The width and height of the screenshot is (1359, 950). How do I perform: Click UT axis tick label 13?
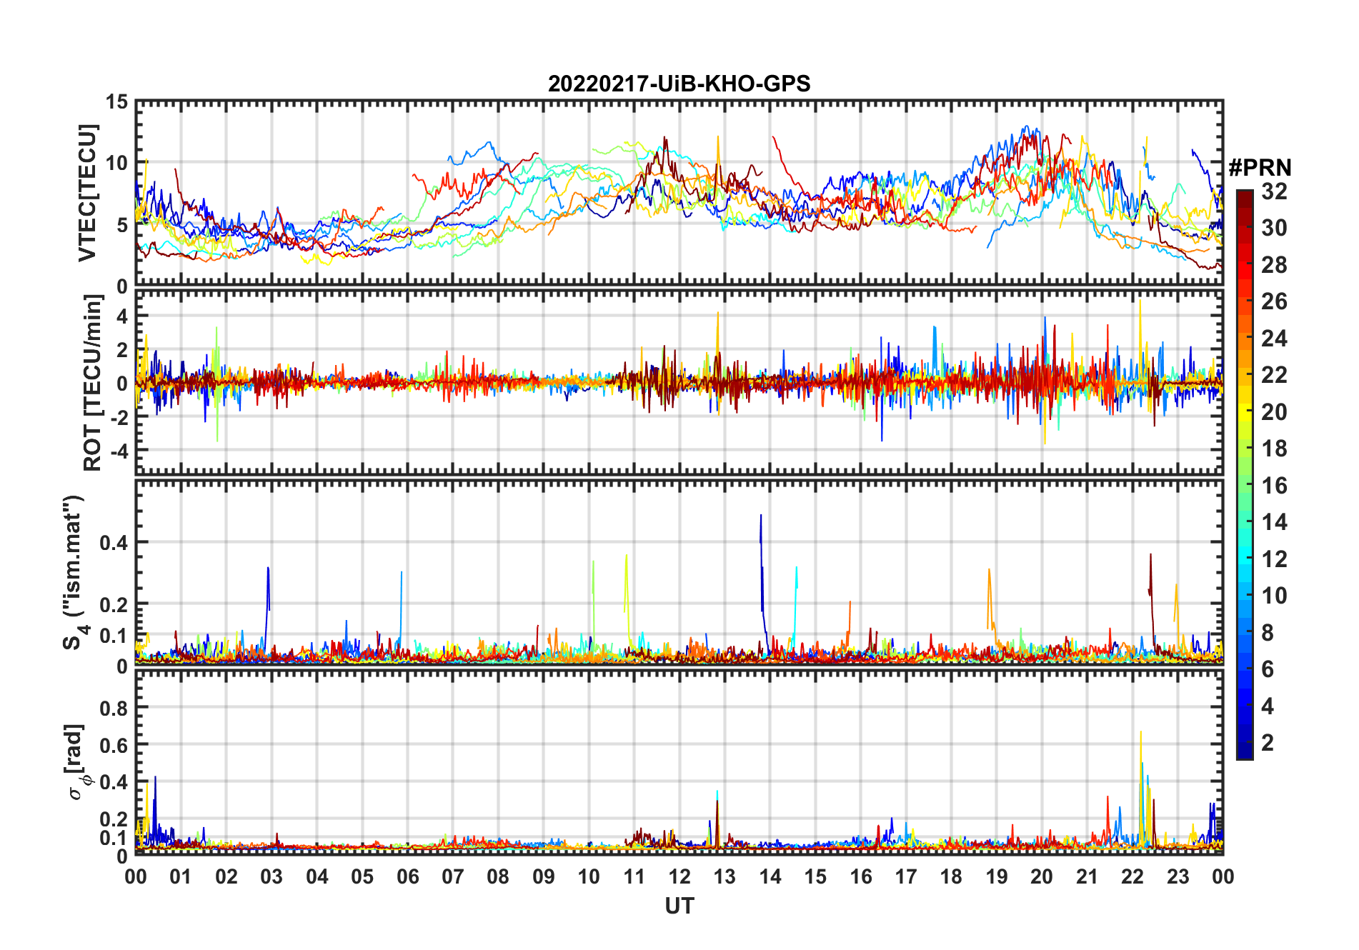pyautogui.click(x=725, y=876)
